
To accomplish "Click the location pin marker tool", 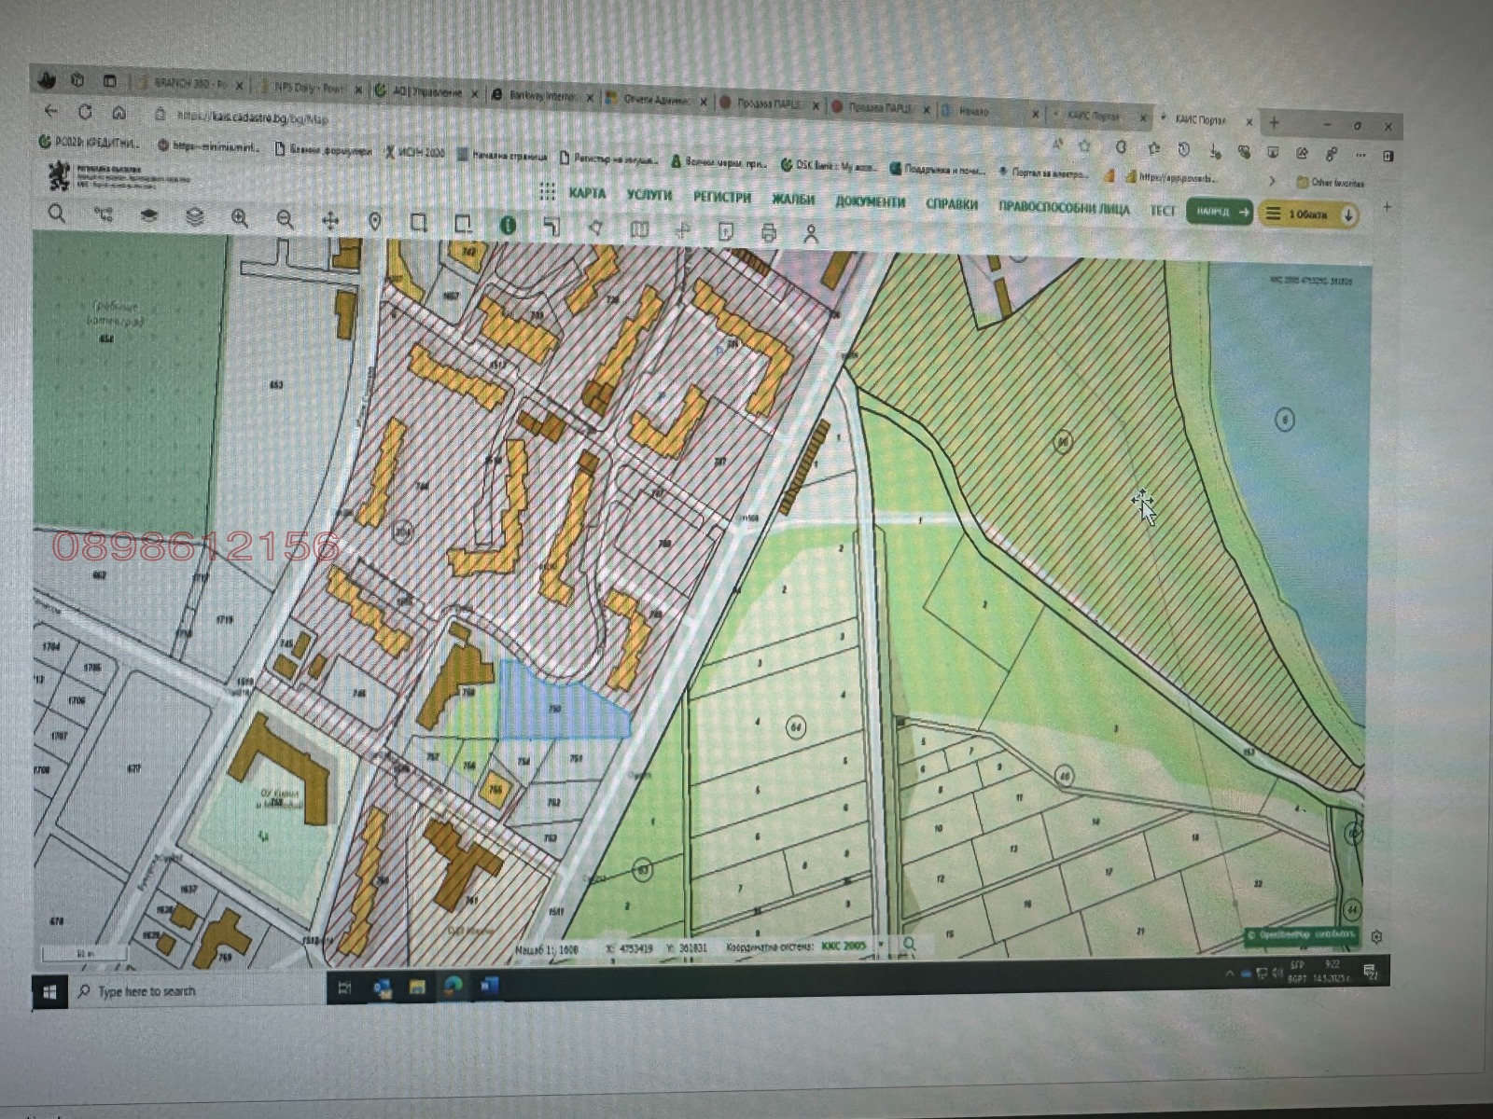I will pos(375,222).
